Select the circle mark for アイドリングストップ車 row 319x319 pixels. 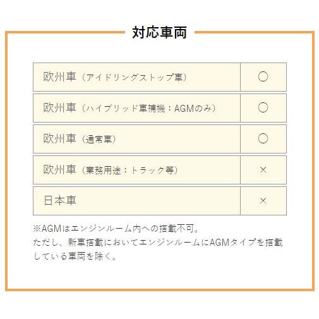pos(263,76)
